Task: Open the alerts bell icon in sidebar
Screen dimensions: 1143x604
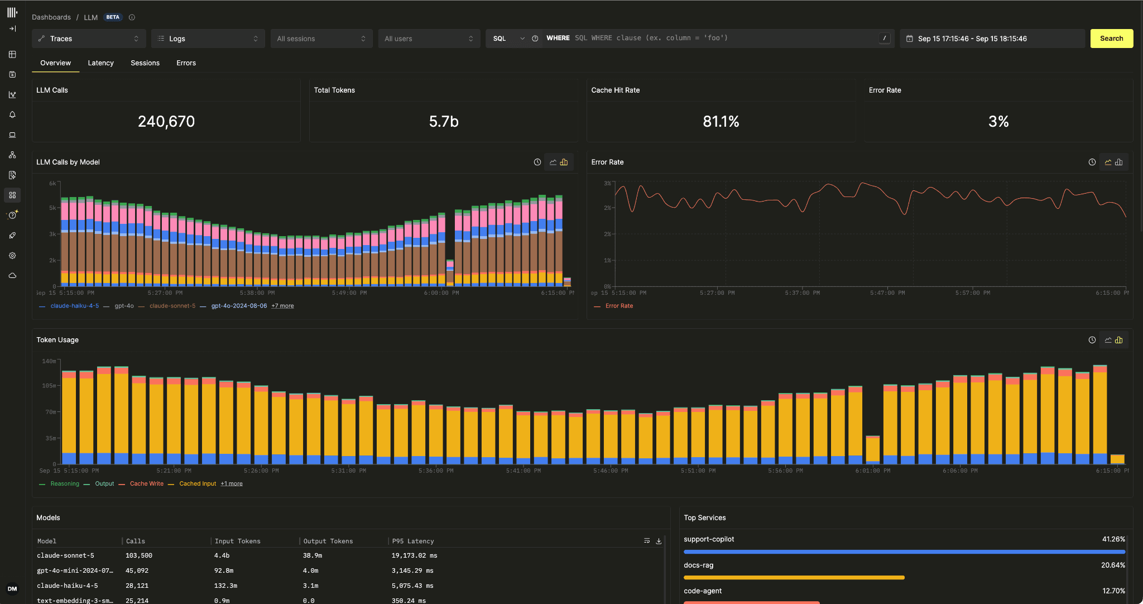Action: [x=12, y=114]
